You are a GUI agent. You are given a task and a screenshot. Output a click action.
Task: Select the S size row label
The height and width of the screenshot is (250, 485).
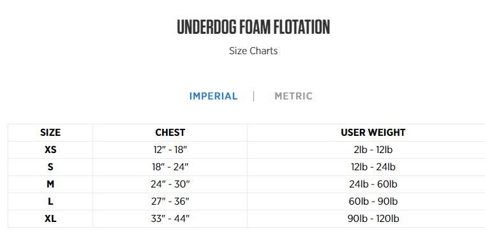pos(50,167)
